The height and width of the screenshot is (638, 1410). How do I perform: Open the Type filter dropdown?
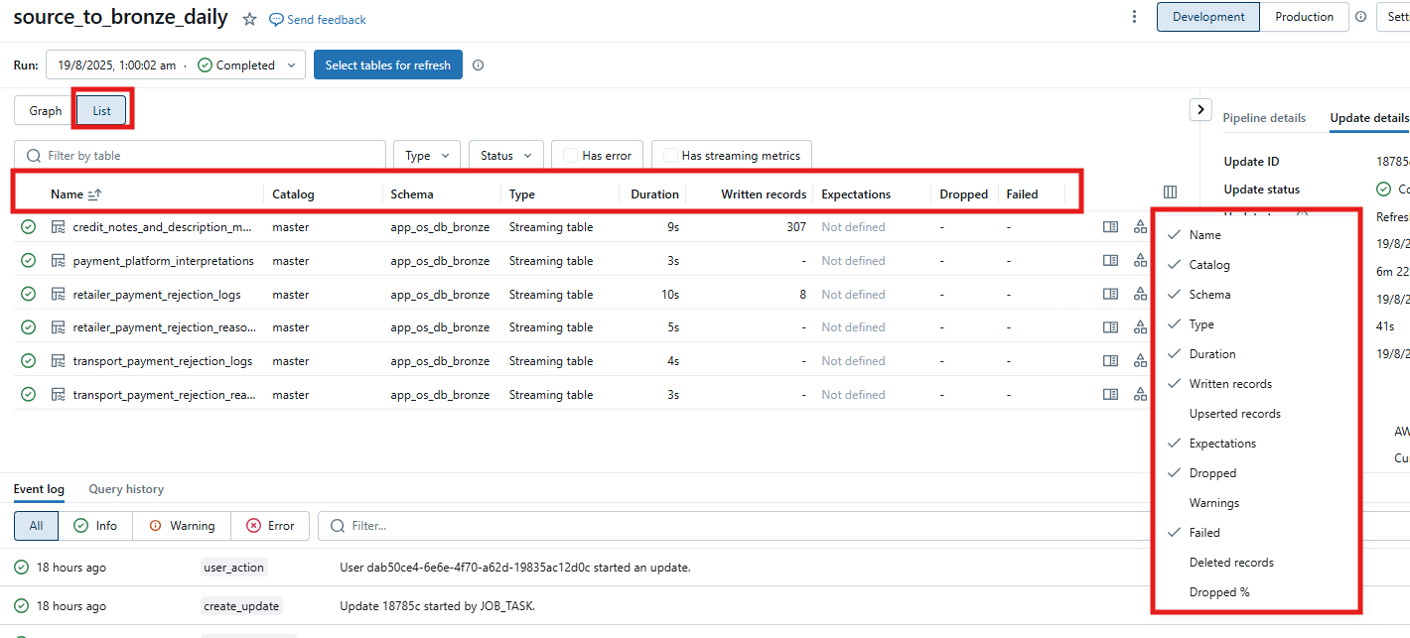point(426,155)
